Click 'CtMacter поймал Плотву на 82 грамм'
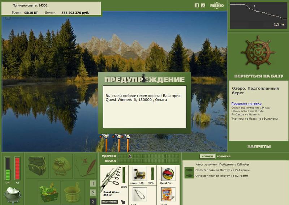The width and height of the screenshot is (289, 205). click(x=221, y=176)
